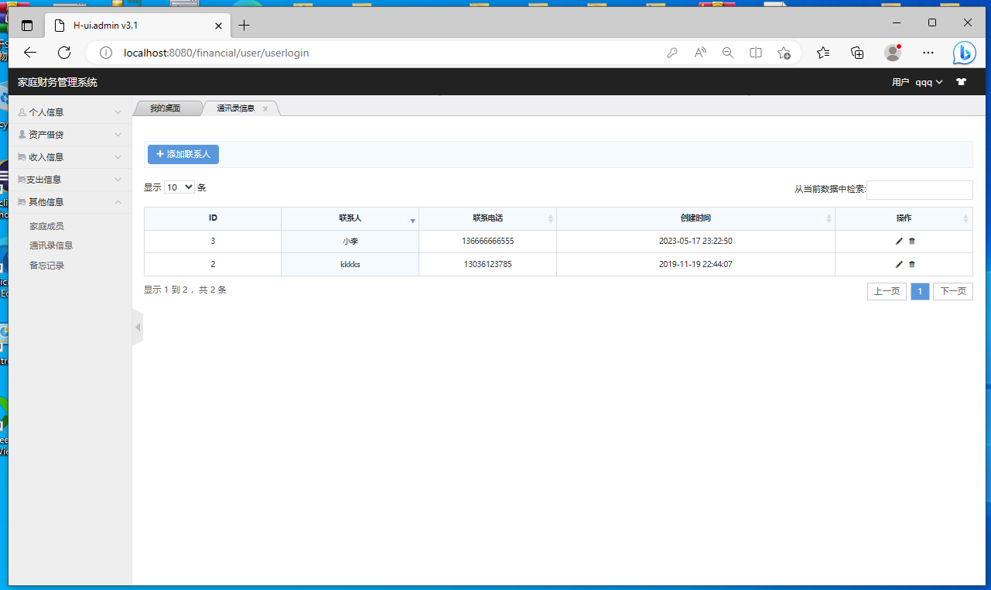Select page 1 in pagination
The height and width of the screenshot is (590, 991).
coord(920,291)
